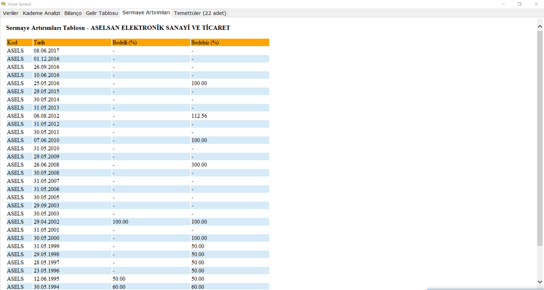Select the Gelir Tablosu tab
The image size is (544, 290).
coord(102,13)
